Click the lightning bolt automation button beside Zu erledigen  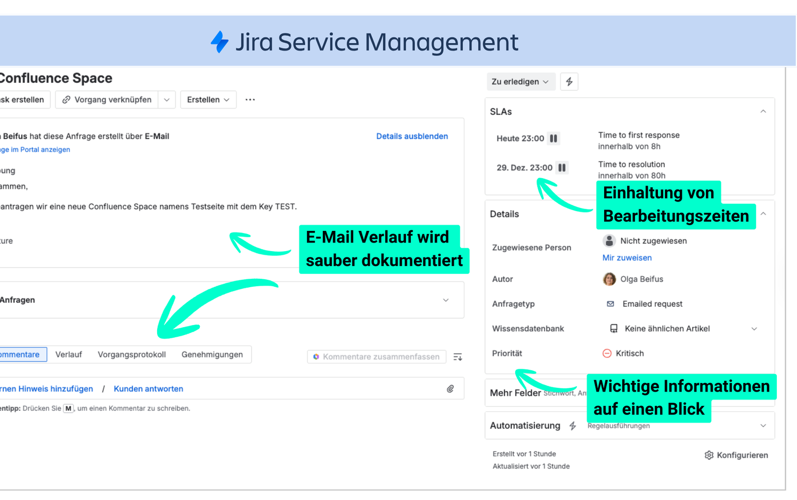(x=569, y=82)
